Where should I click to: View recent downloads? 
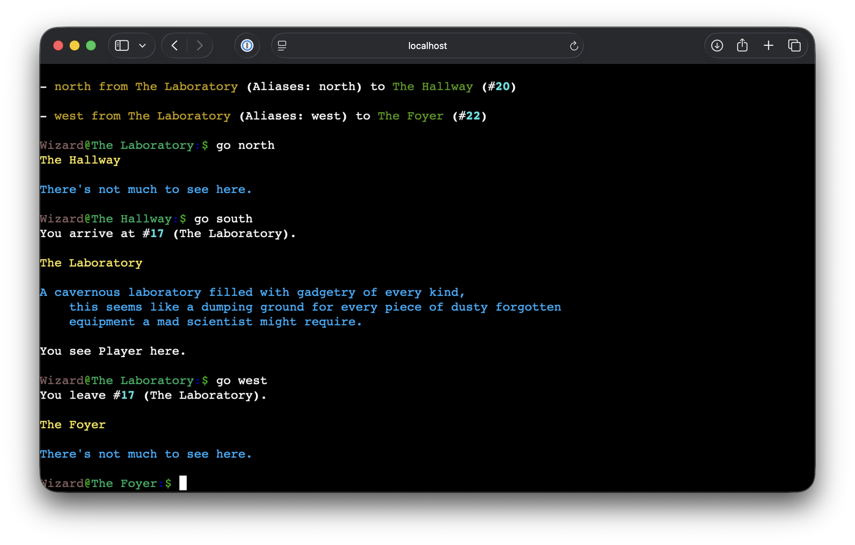[717, 45]
